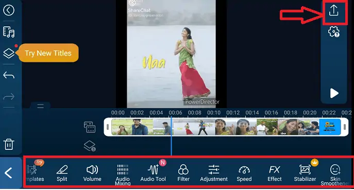Click the 00:10 mark on timeline ruler
Screen dimensions: 354x190
(214, 113)
